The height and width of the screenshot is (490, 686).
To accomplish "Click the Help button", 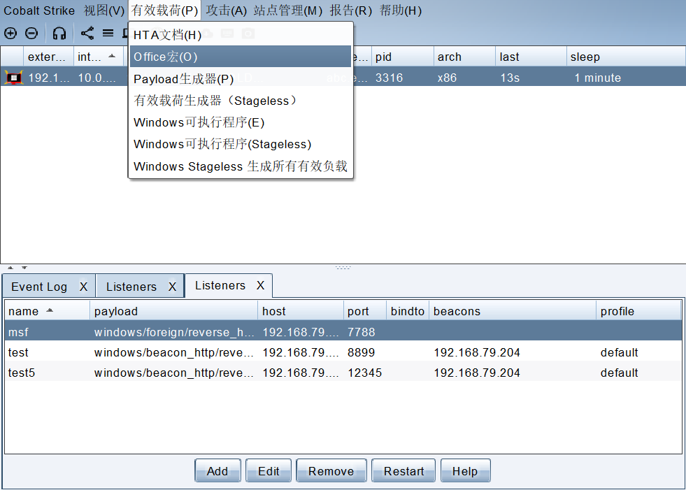I will coord(465,470).
